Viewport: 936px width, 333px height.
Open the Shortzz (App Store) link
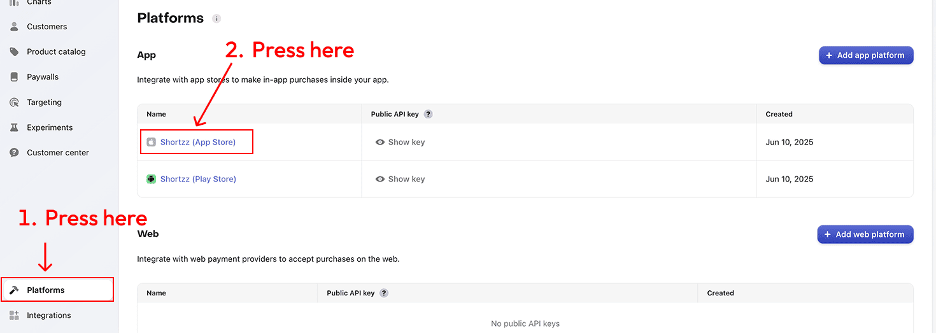pyautogui.click(x=197, y=142)
